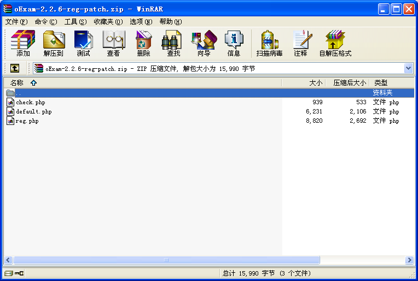Viewport: 418px width, 281px height.
Task: Click the SFX (自解压格式) icon
Action: (335, 43)
